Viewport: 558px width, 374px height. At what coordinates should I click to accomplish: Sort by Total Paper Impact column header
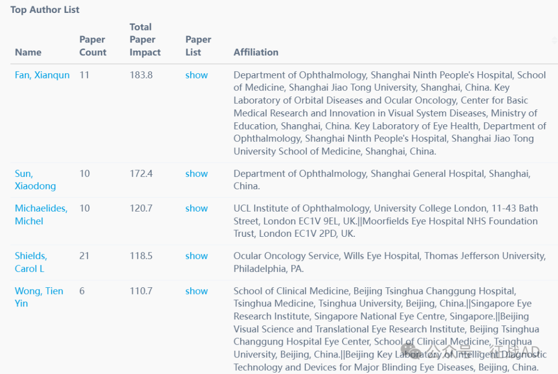pyautogui.click(x=145, y=40)
